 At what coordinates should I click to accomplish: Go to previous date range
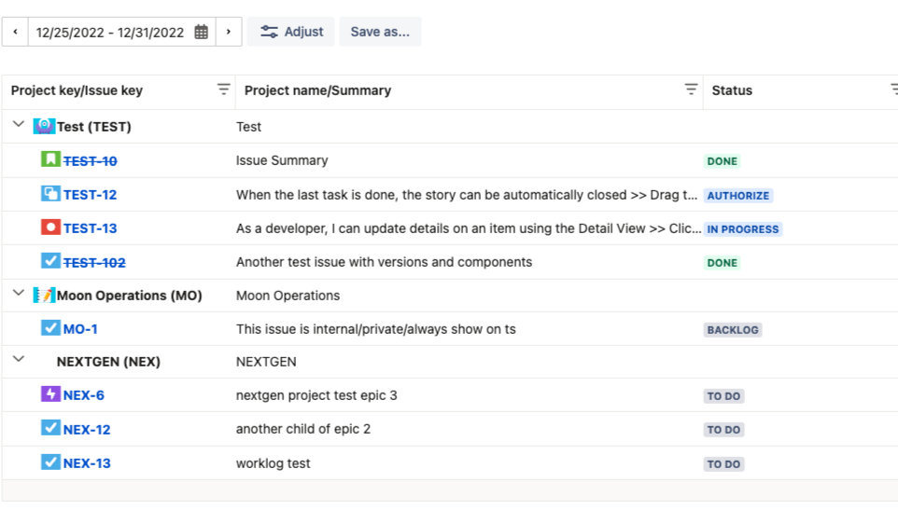point(15,32)
